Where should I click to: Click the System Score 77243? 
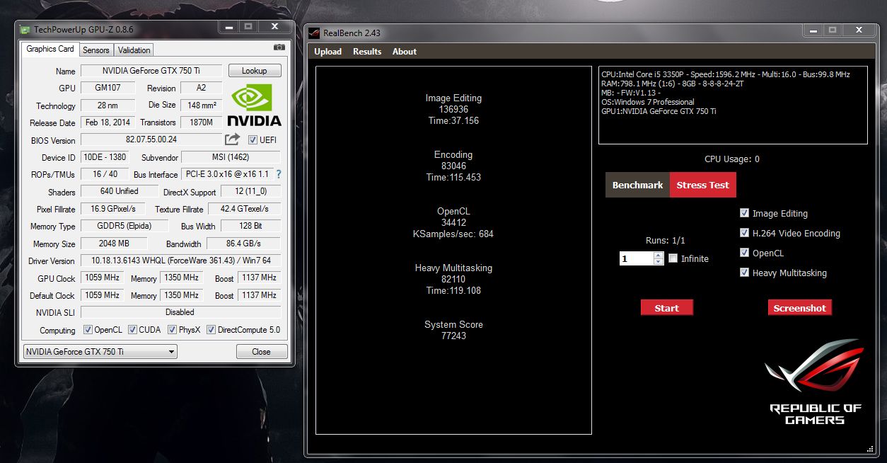click(453, 336)
